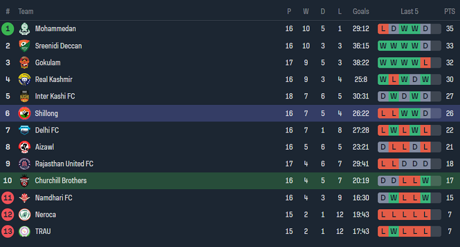Click the Sreenidi Deccan team logo
460x247 pixels.
point(24,46)
